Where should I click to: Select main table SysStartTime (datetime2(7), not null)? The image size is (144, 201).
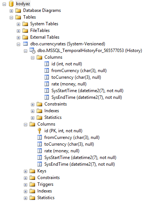(x=80, y=158)
